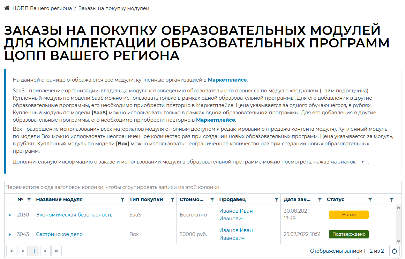Viewport: 405px width, 259px height.
Task: Open filter for Тип покупки column
Action: coord(172,200)
